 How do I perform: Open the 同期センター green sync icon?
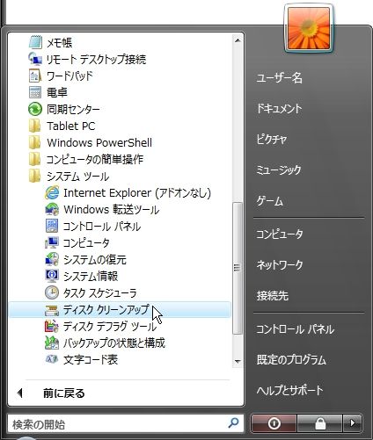[35, 109]
